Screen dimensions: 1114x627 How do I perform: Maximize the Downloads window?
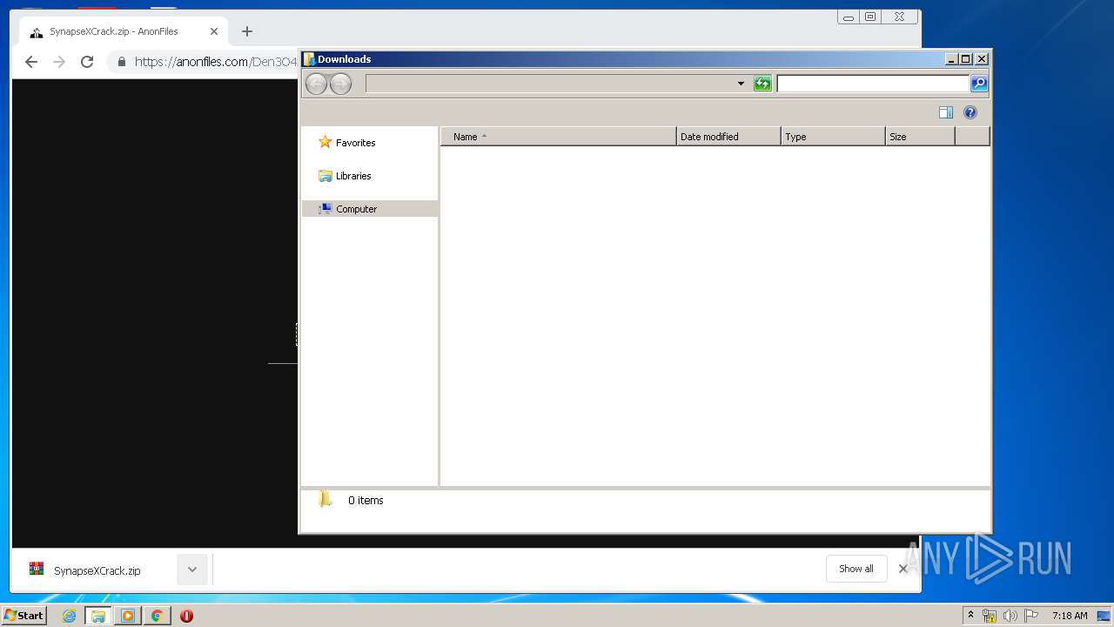coord(966,59)
